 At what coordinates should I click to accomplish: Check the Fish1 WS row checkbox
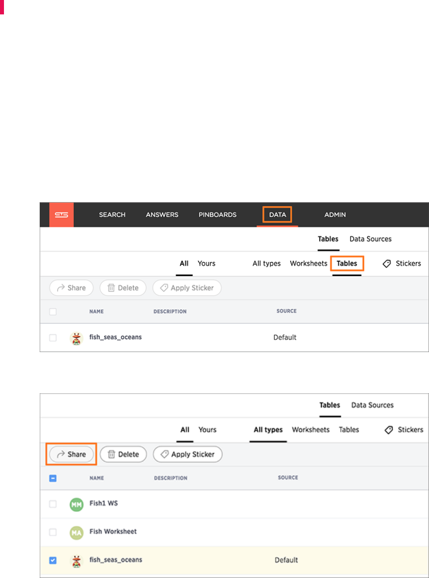[x=53, y=504]
